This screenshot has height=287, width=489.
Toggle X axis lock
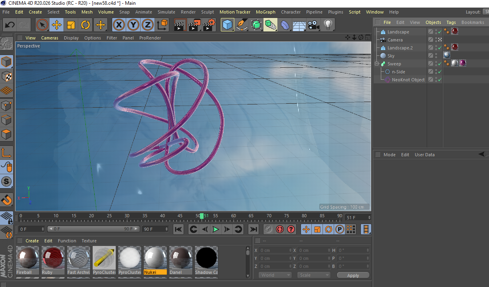point(119,25)
